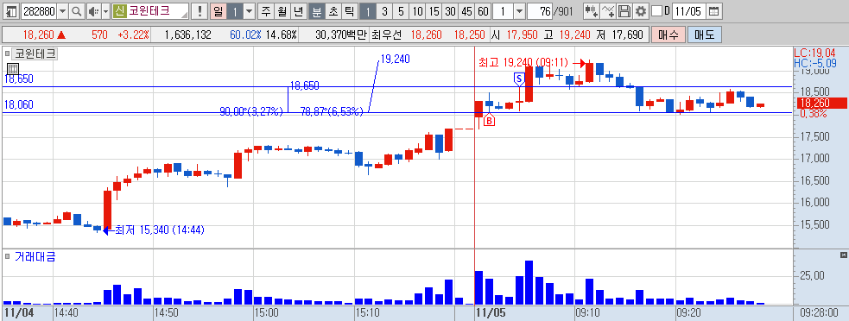Enable the D checkbox near date

[656, 11]
